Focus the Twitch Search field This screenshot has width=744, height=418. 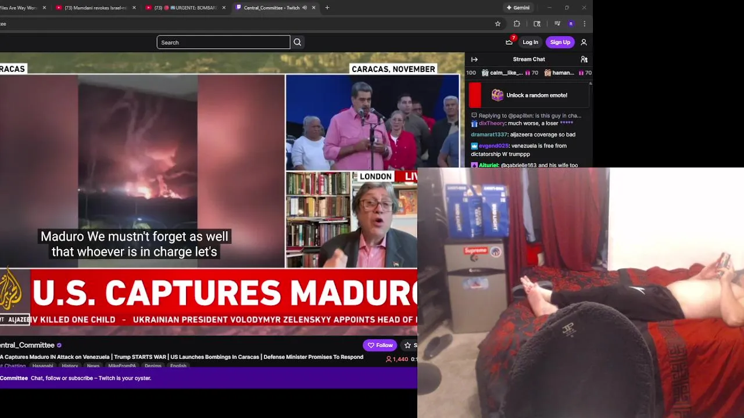click(x=223, y=42)
